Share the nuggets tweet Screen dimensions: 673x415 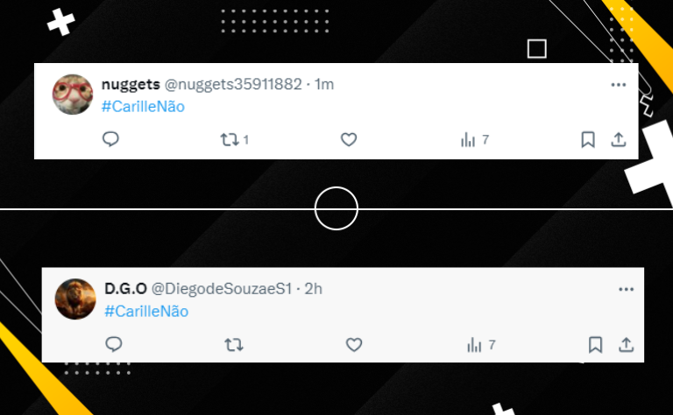pos(619,139)
